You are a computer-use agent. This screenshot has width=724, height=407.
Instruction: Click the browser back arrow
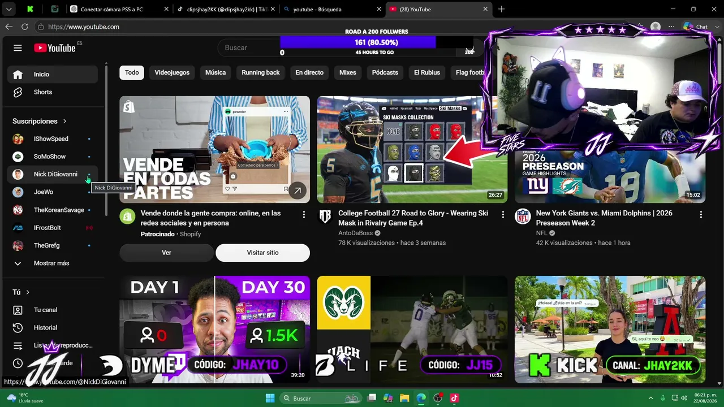tap(8, 27)
